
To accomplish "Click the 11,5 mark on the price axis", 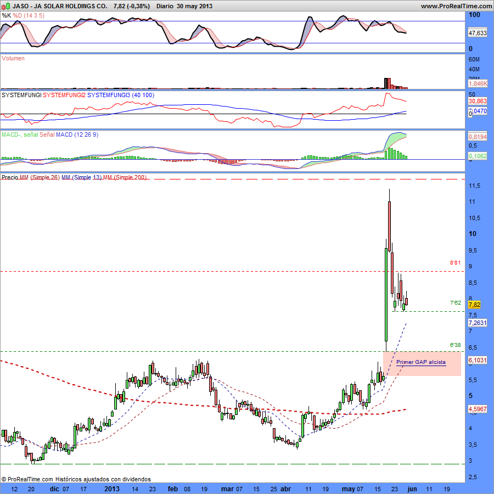I will [x=474, y=186].
